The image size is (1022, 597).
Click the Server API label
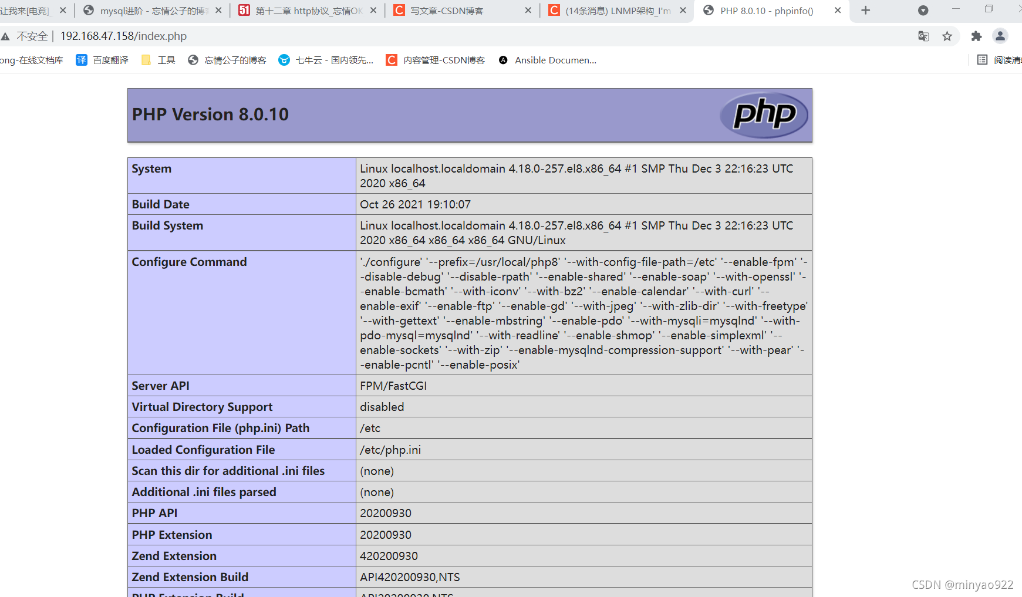coord(160,386)
